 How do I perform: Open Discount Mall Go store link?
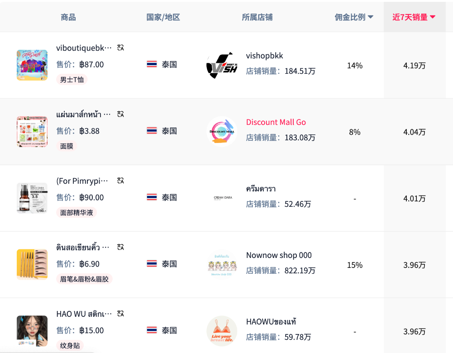[x=276, y=122]
